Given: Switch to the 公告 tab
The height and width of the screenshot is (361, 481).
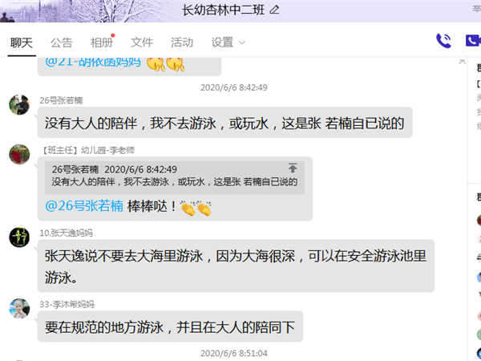Looking at the screenshot, I should 62,43.
